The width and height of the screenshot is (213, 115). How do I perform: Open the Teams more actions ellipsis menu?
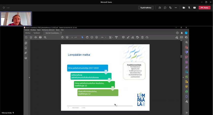coord(176,8)
